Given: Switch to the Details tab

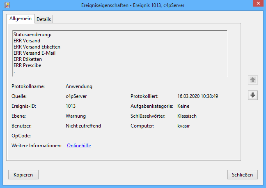Looking at the screenshot, I should pos(44,19).
